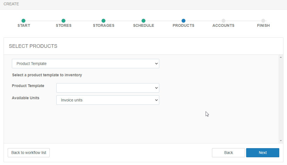
Task: Click the scrollbar down arrow in the panel
Action: (281, 141)
